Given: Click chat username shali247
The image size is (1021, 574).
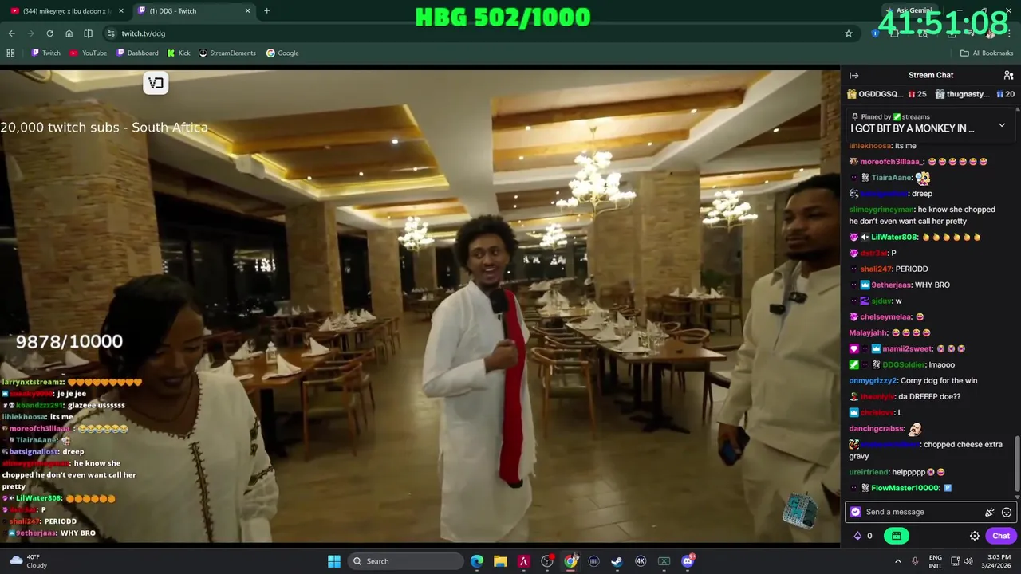Looking at the screenshot, I should [x=876, y=269].
